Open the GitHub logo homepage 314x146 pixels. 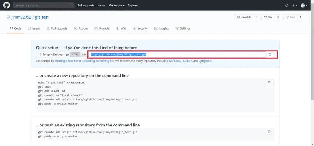click(6, 5)
